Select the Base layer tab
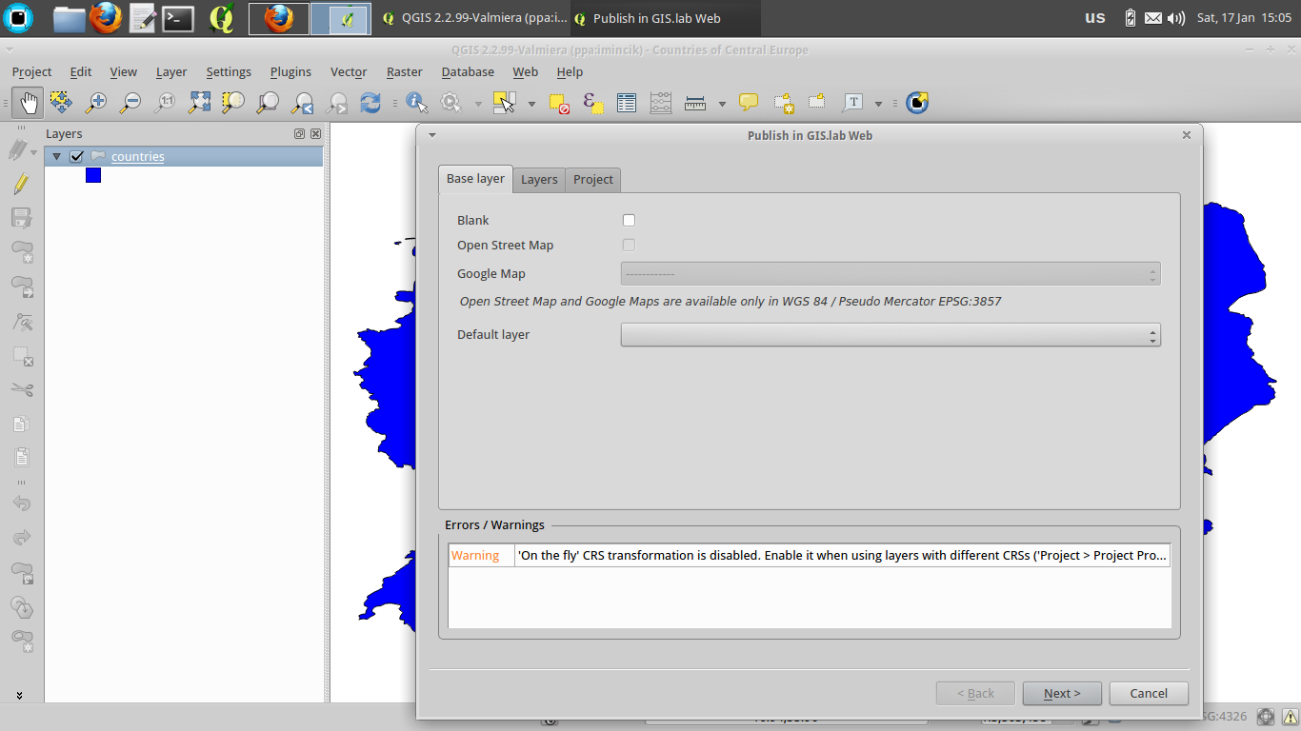The height and width of the screenshot is (731, 1301). (475, 178)
